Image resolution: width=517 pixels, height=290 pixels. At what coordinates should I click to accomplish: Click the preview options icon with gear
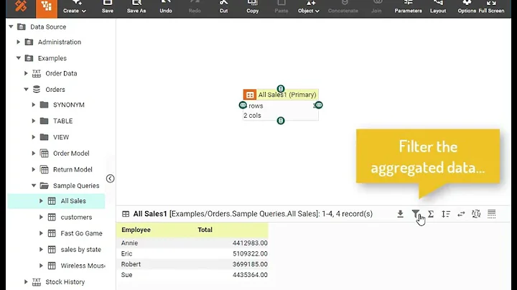pyautogui.click(x=476, y=214)
